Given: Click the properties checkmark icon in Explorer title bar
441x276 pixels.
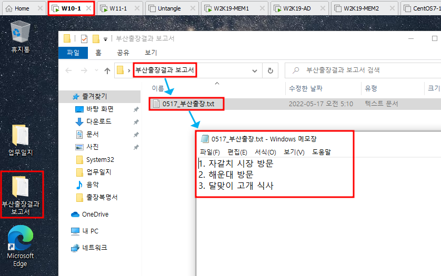Looking at the screenshot, I should (84, 38).
